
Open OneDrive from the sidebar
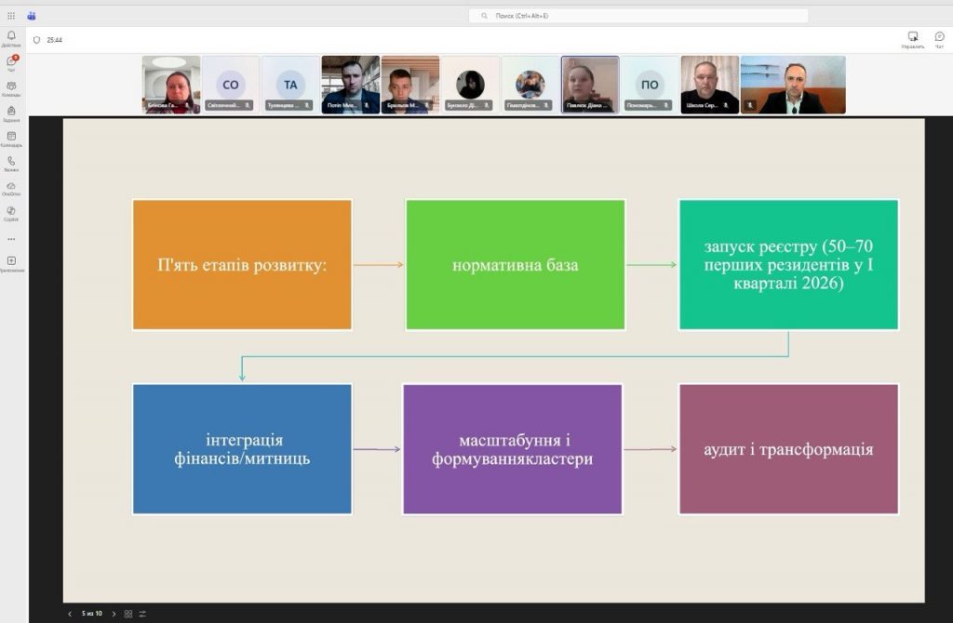coord(11,187)
